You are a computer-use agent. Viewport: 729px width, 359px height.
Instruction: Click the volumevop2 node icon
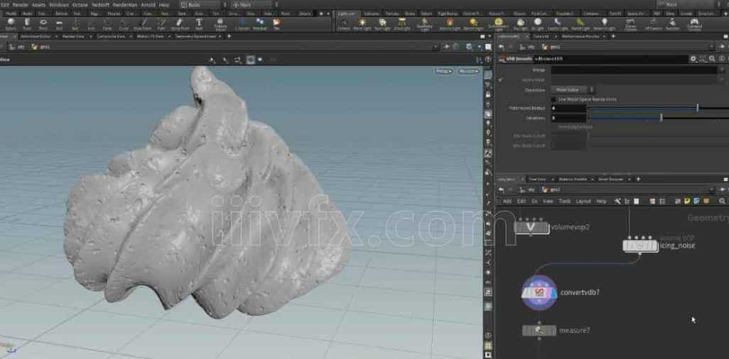[x=530, y=227]
